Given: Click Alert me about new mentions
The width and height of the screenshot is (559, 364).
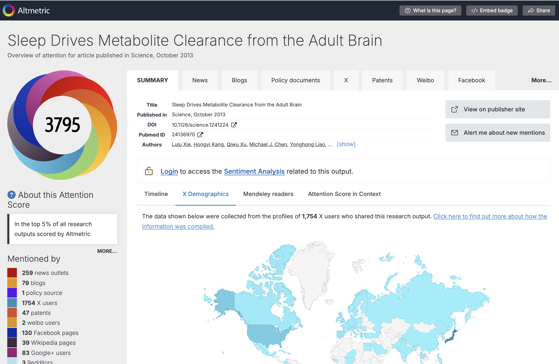Looking at the screenshot, I should (497, 133).
